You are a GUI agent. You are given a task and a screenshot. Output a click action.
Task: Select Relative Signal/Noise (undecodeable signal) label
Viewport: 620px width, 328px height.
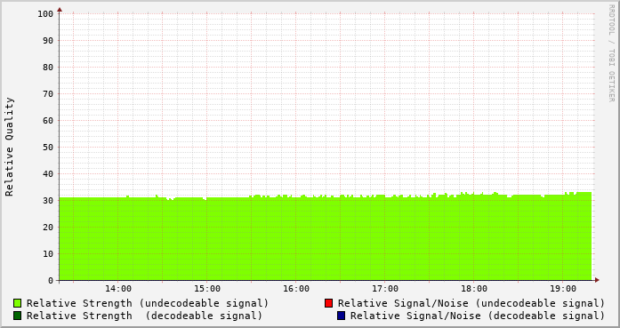click(x=471, y=303)
